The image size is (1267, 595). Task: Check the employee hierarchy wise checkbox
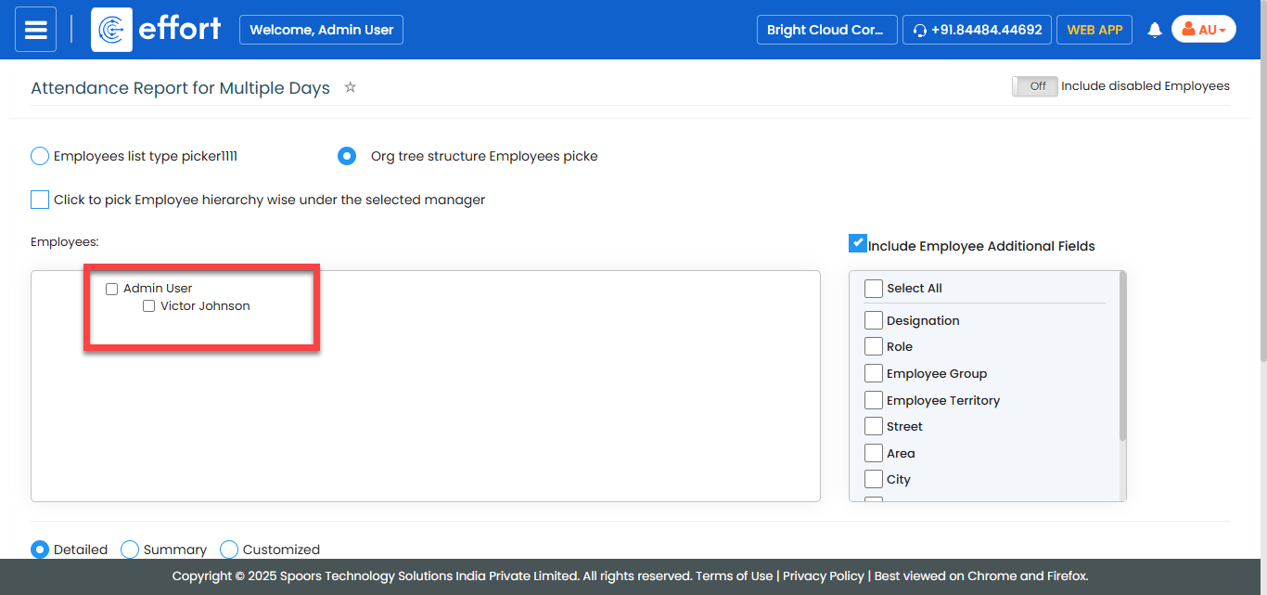click(x=40, y=200)
